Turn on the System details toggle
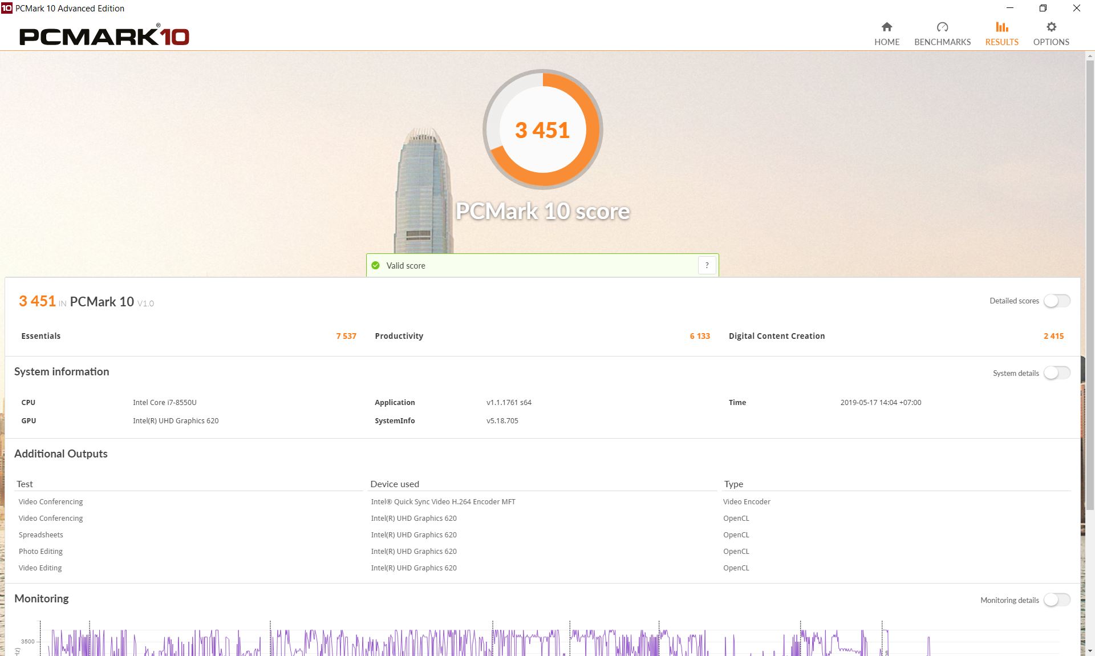1095x656 pixels. (1057, 372)
